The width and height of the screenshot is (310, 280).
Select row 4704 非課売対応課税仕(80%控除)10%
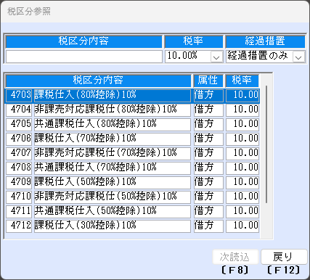(x=132, y=110)
